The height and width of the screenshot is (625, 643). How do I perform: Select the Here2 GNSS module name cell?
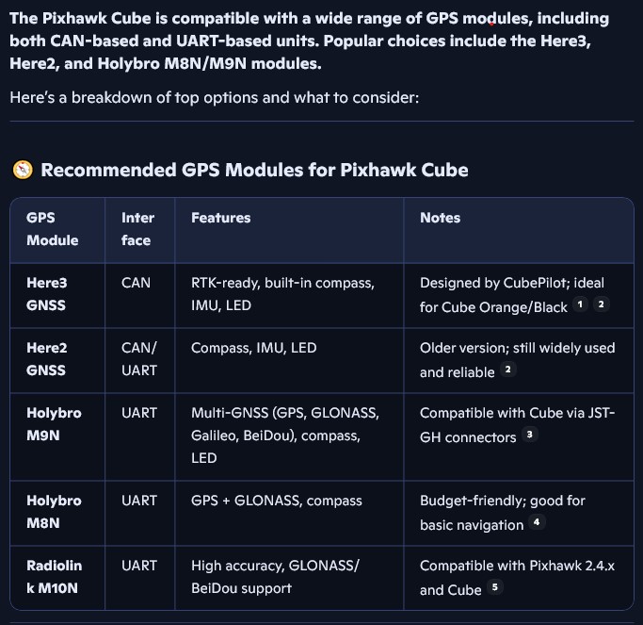point(47,359)
